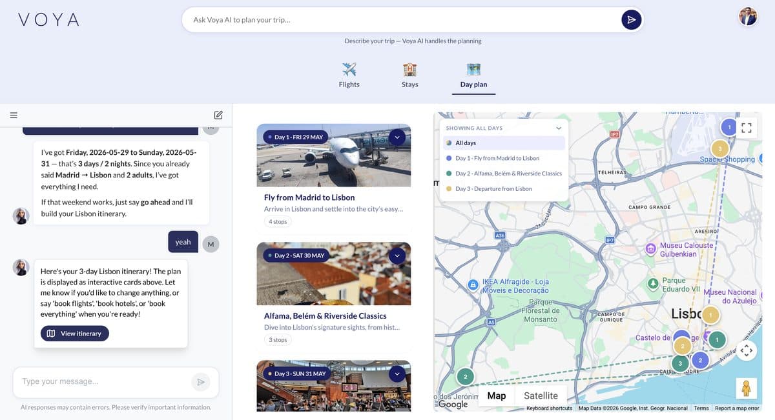Expand the Day 2 card chevron
Image resolution: width=775 pixels, height=420 pixels.
click(397, 255)
